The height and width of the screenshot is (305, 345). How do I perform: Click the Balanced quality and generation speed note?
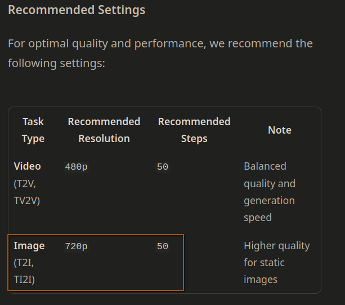pos(270,192)
